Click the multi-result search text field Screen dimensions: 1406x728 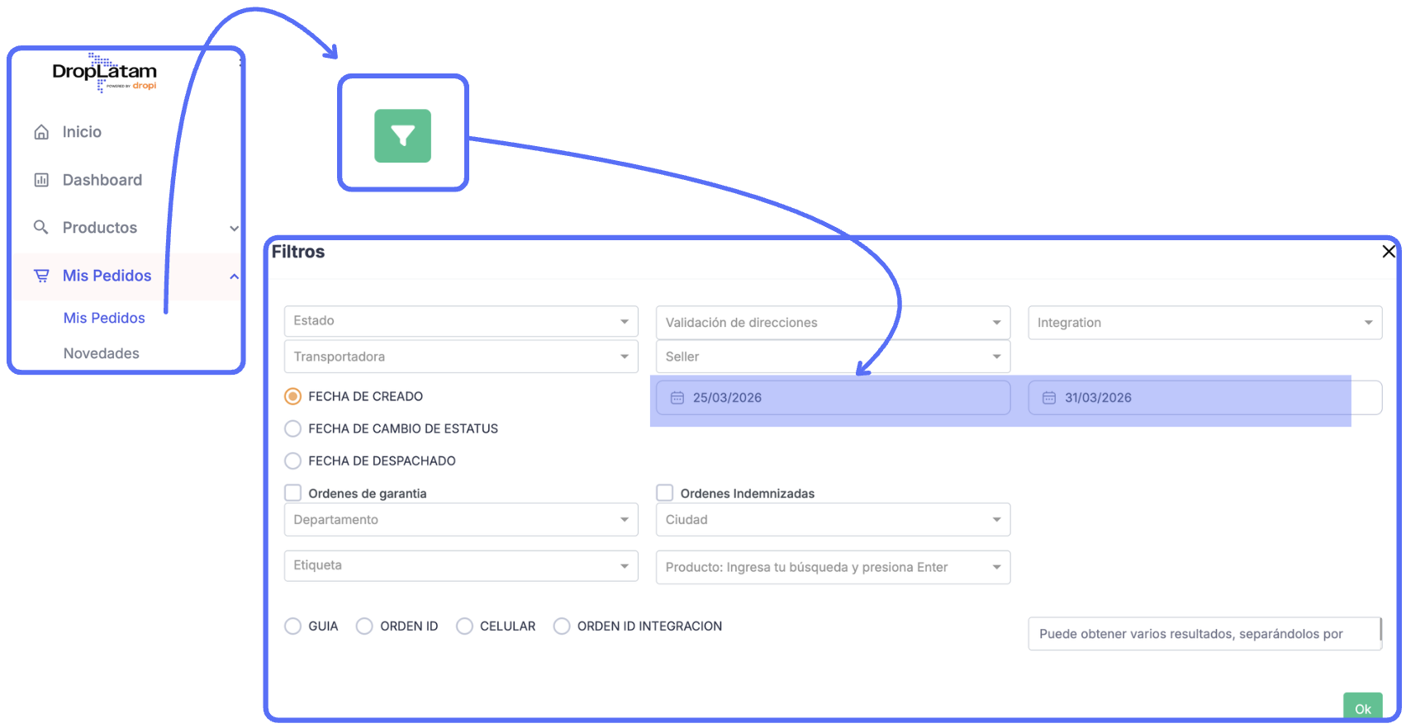(1203, 634)
